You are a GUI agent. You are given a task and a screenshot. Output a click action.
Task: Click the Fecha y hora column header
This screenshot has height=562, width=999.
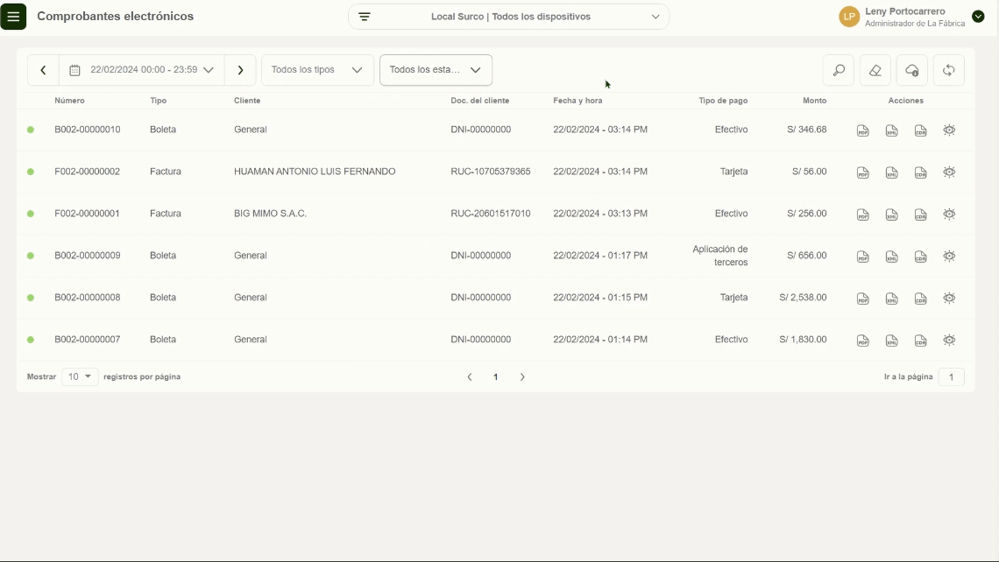[x=577, y=101]
